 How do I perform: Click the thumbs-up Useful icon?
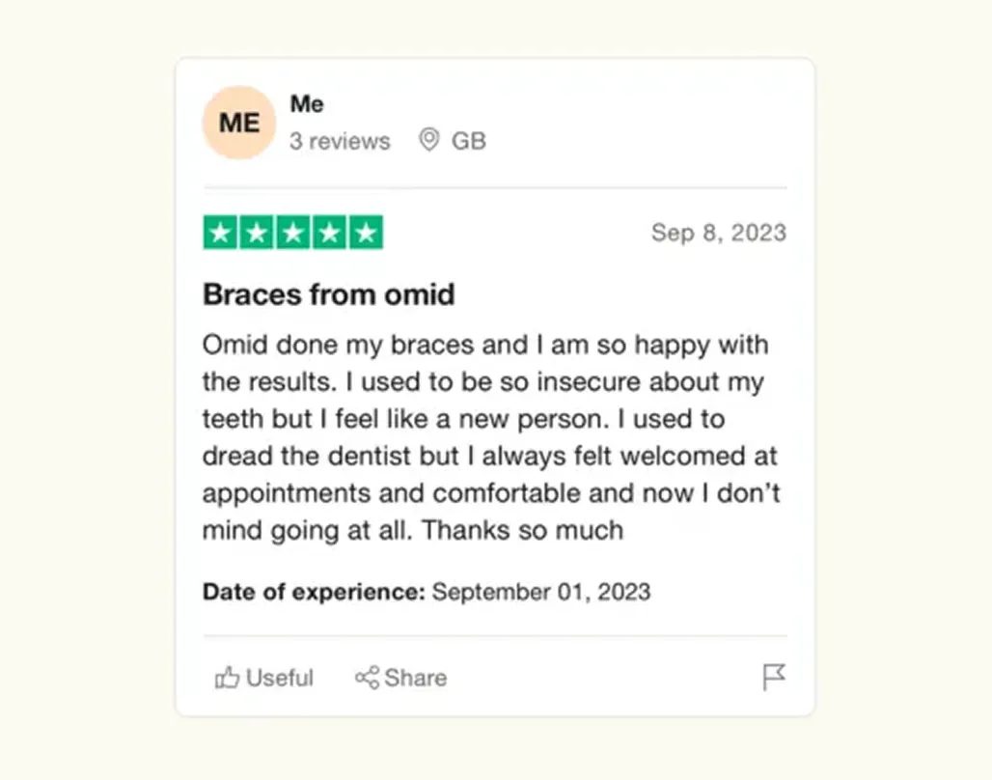(x=227, y=678)
